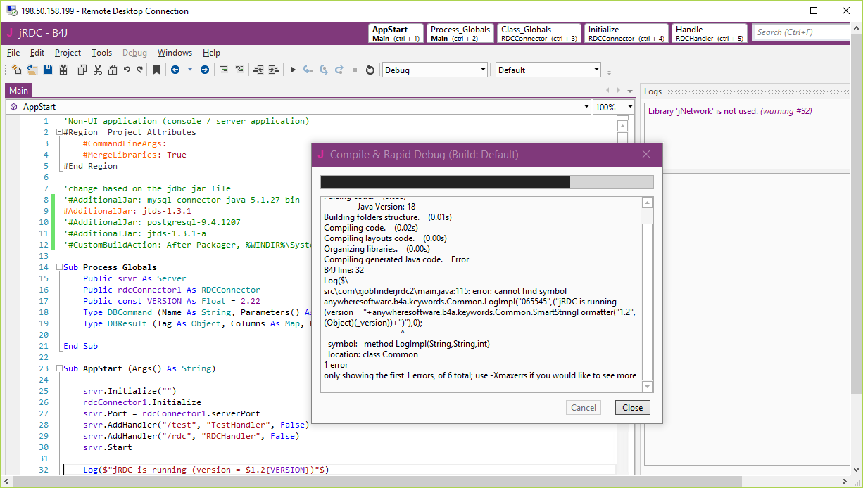863x488 pixels.
Task: Click the Redo arrow icon
Action: pyautogui.click(x=140, y=70)
